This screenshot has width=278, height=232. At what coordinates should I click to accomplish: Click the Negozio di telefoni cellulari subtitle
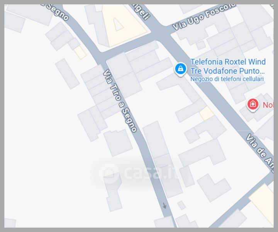point(227,79)
